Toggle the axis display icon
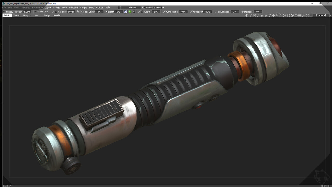The height and width of the screenshot is (187, 332). click(x=304, y=15)
